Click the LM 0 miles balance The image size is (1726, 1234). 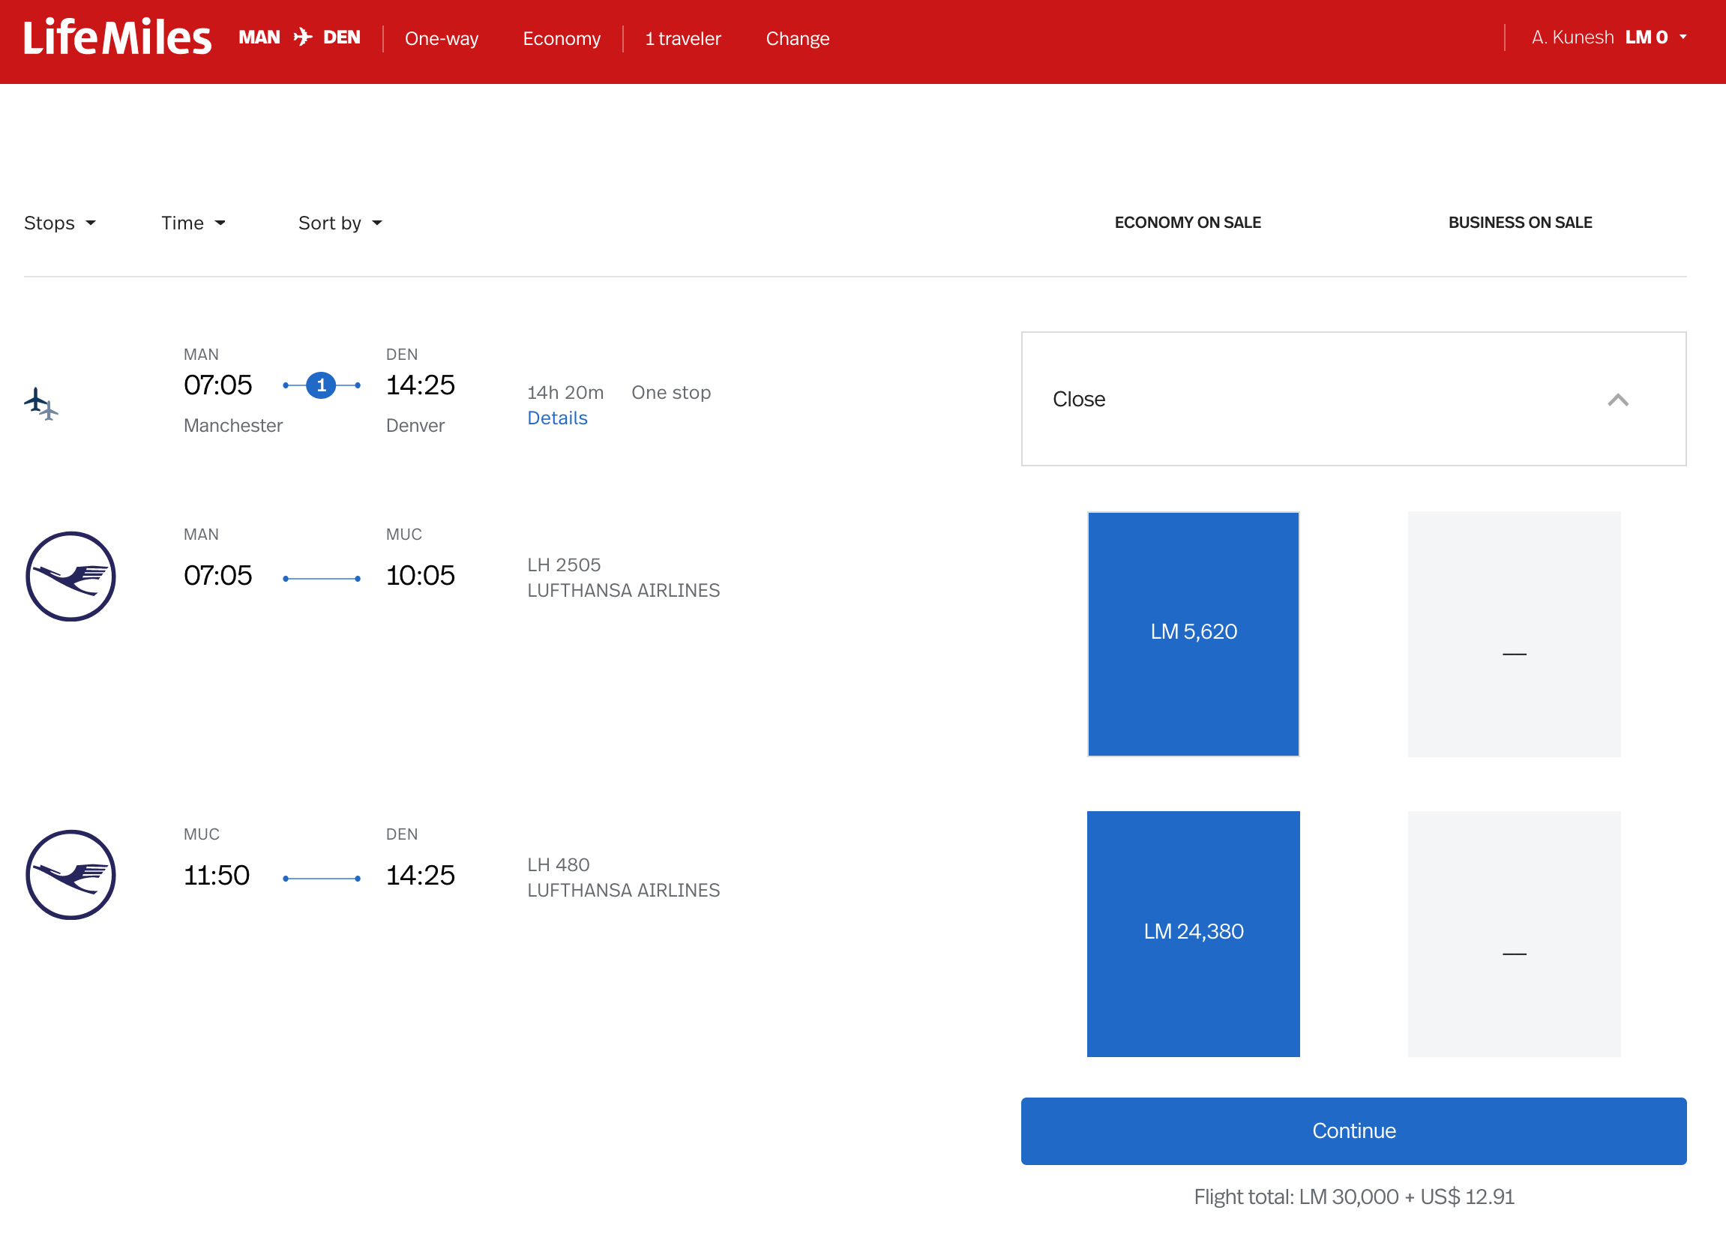pos(1647,37)
